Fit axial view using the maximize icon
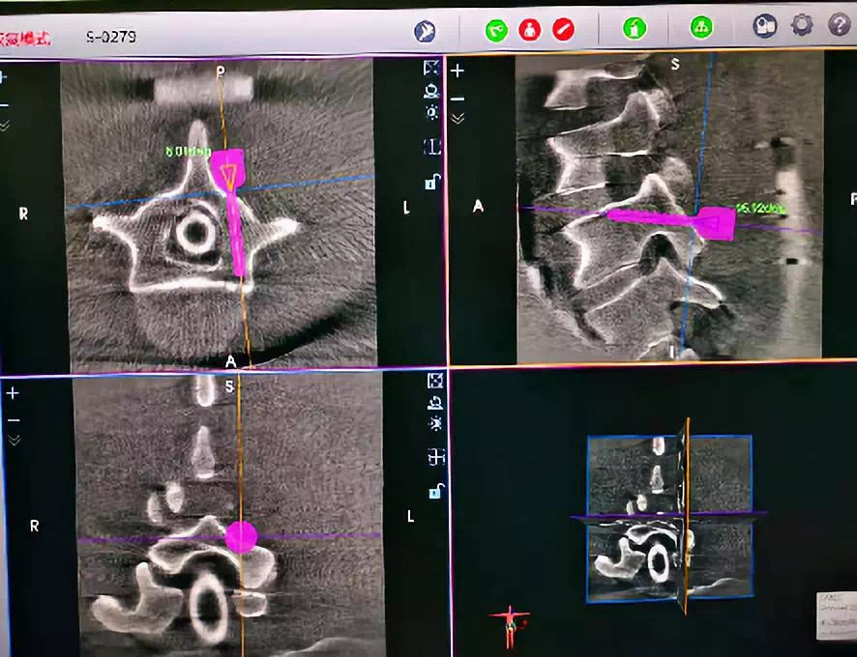Screen dimensions: 857x657 point(431,68)
